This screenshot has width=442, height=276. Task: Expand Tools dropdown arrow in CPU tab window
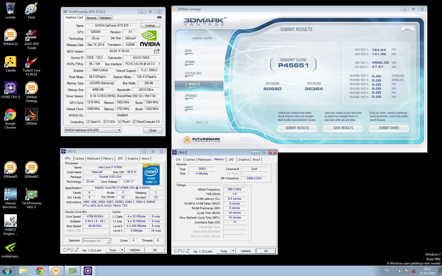click(x=122, y=250)
